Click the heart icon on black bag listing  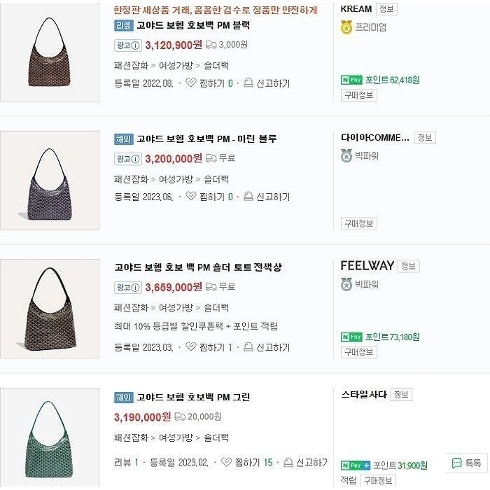(191, 83)
